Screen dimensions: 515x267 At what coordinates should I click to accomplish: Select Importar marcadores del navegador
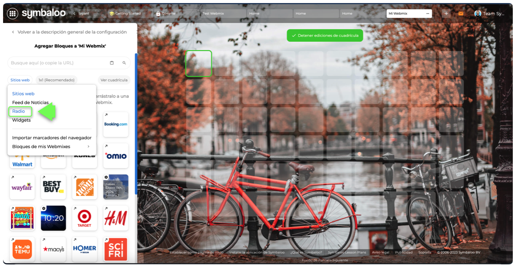click(52, 138)
